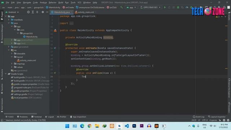Screen dimensions: 231x130
Task: Select build.gradle (Project: GROUP_Click)
Action: pos(28,77)
